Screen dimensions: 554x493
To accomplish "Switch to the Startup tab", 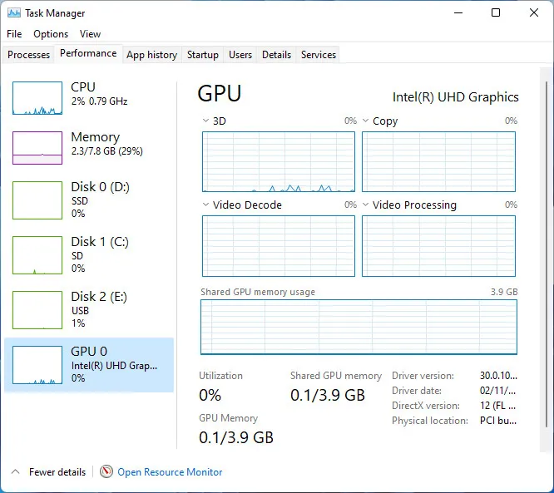I will (203, 55).
